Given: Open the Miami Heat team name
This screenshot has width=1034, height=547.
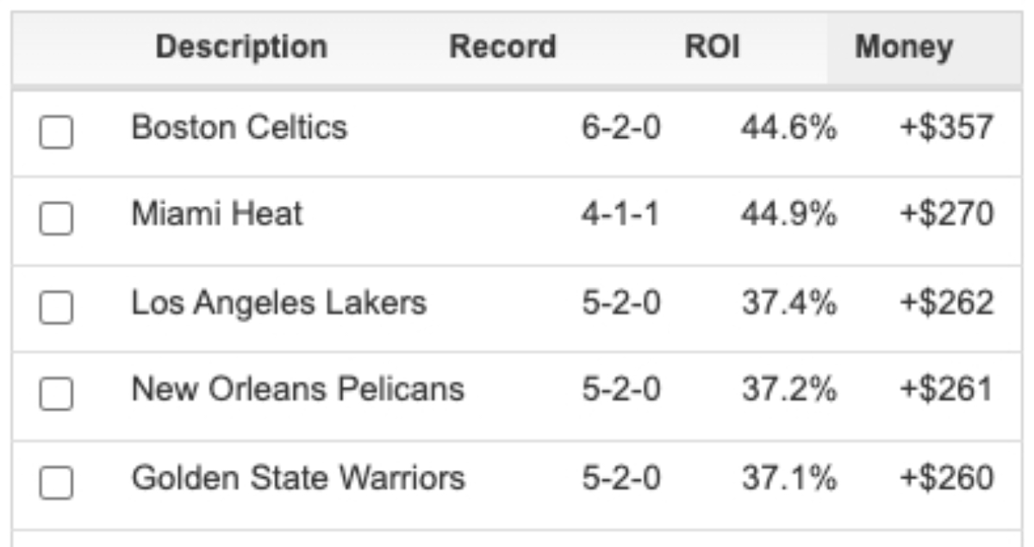Looking at the screenshot, I should point(217,214).
